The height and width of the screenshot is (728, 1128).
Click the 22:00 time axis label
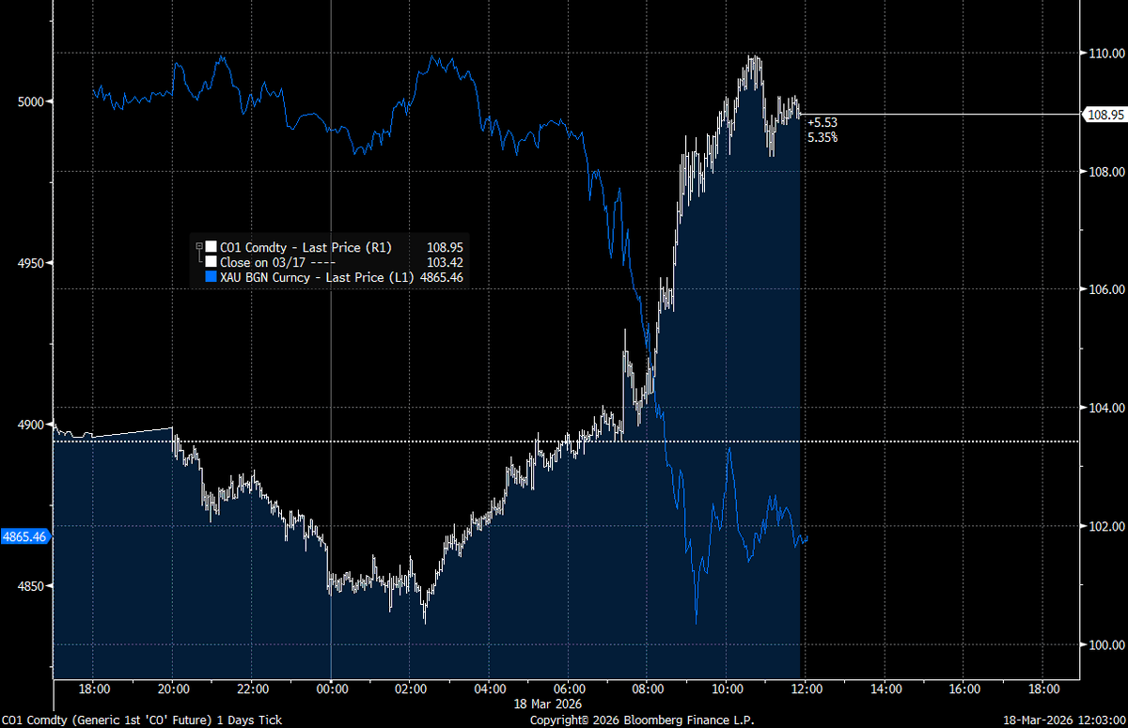click(x=252, y=689)
